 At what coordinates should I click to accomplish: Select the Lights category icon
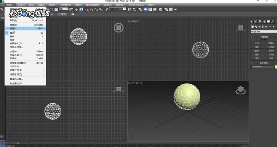(260, 27)
